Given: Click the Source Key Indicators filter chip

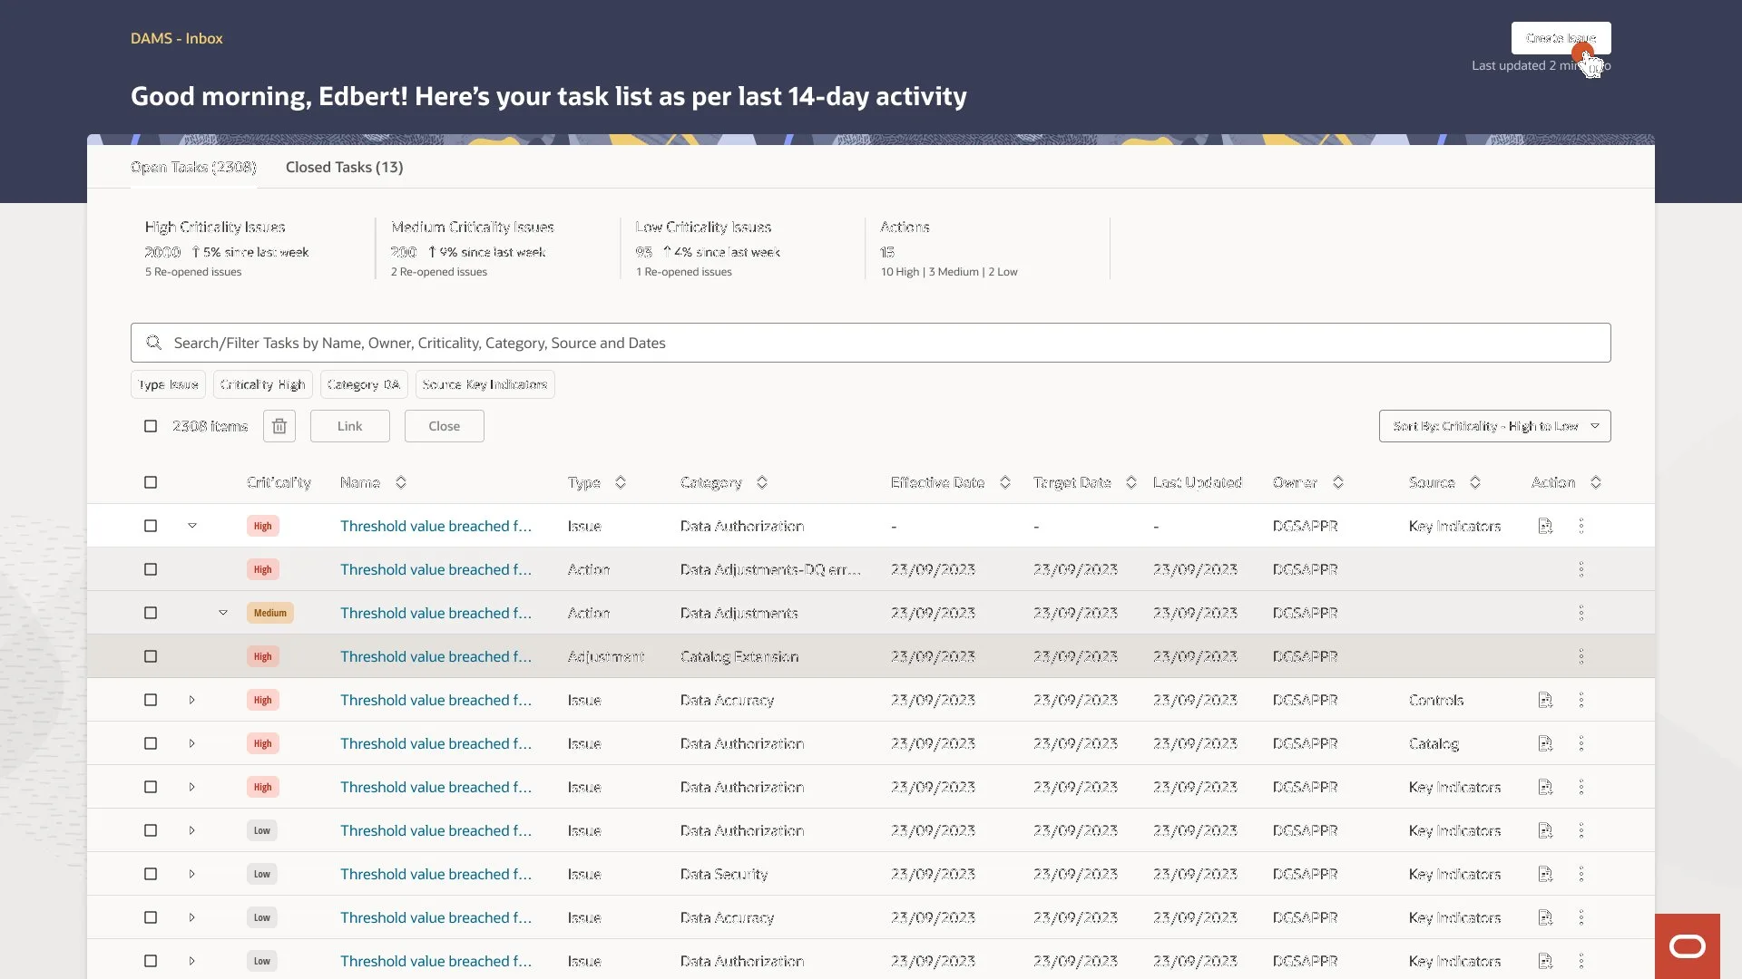Looking at the screenshot, I should pyautogui.click(x=485, y=384).
